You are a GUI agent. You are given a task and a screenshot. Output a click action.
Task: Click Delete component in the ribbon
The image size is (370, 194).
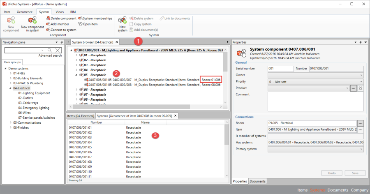(61, 18)
